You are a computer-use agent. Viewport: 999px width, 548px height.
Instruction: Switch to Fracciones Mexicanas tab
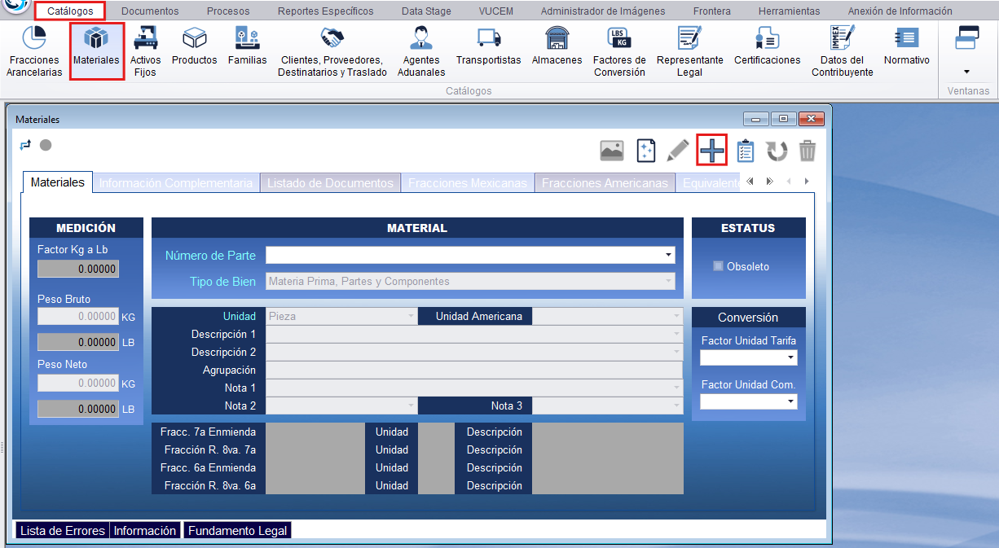coord(468,183)
